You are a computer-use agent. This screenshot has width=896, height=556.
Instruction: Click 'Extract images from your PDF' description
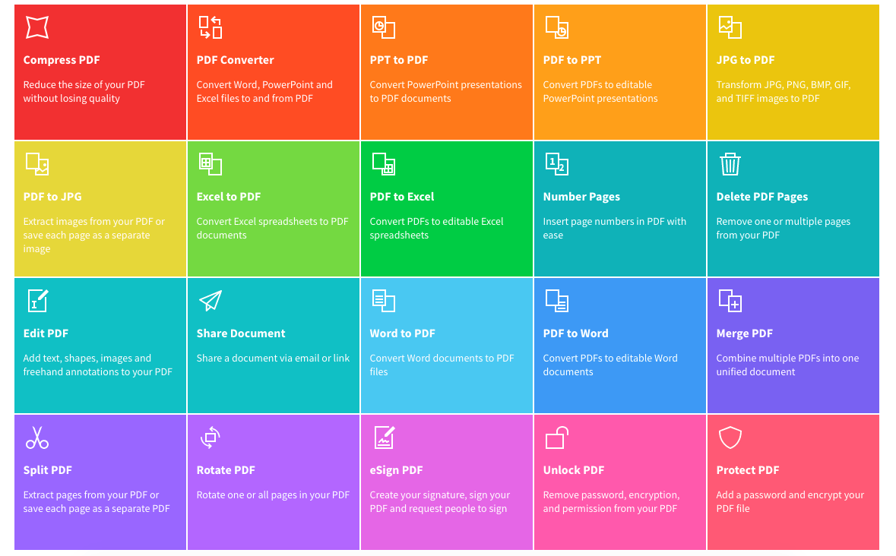pyautogui.click(x=93, y=235)
